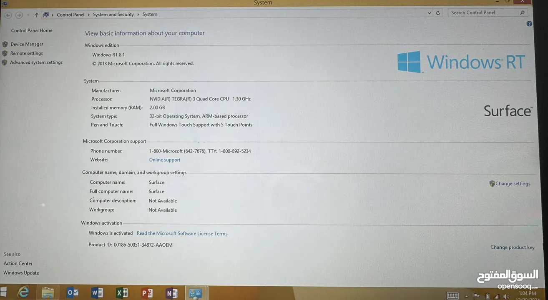Open the Online support link
This screenshot has height=300, width=548.
coord(165,160)
